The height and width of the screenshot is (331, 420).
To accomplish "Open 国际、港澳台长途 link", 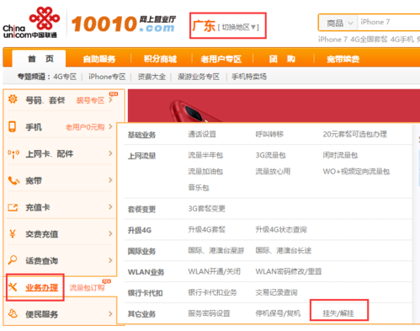I will (x=284, y=250).
